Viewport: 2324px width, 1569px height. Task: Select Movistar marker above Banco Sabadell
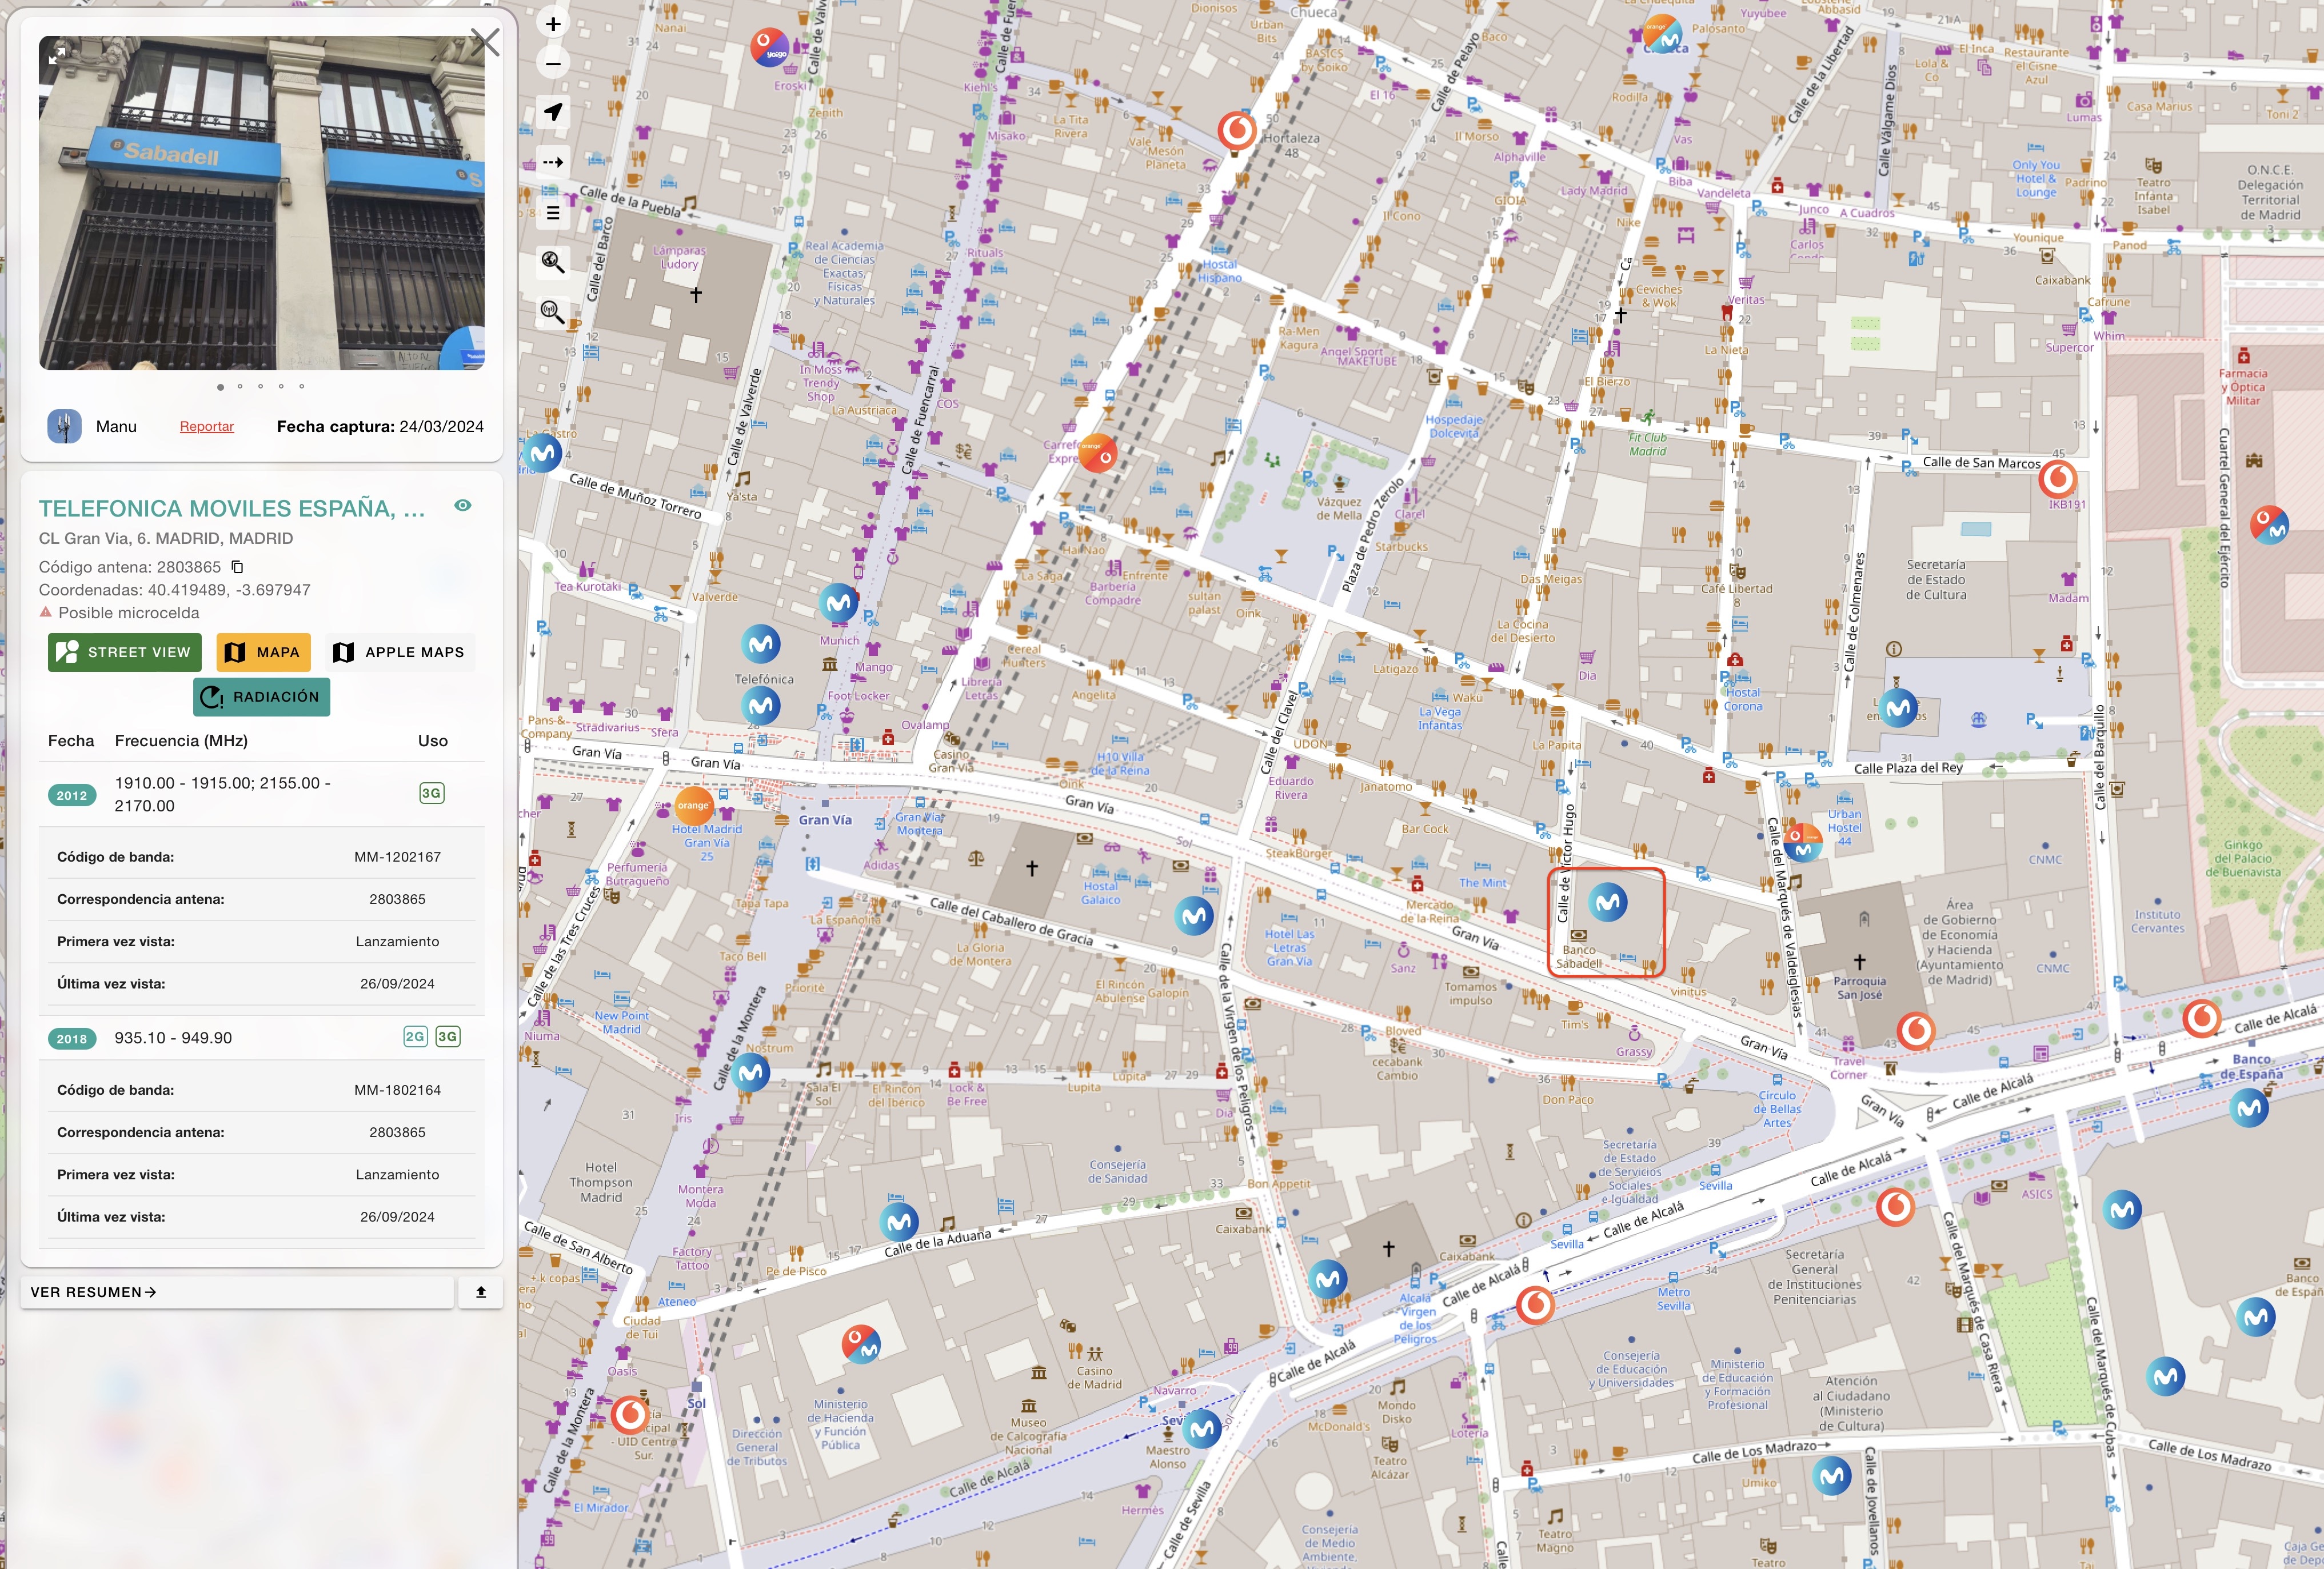[1608, 902]
